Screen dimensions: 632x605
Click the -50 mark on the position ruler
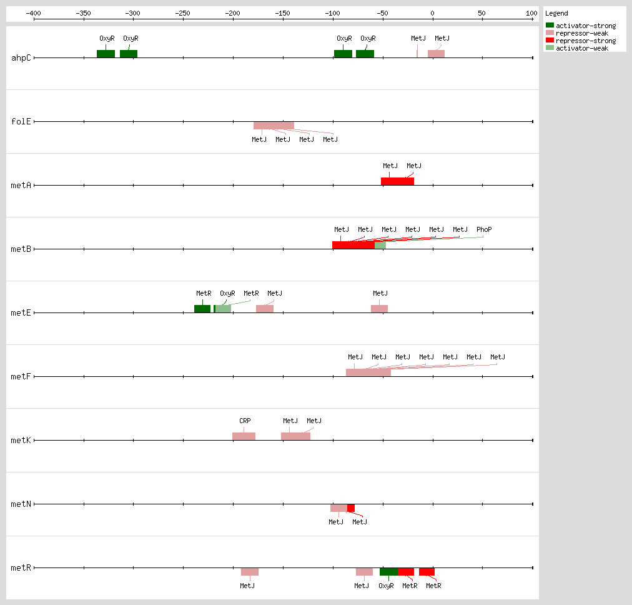pos(383,13)
